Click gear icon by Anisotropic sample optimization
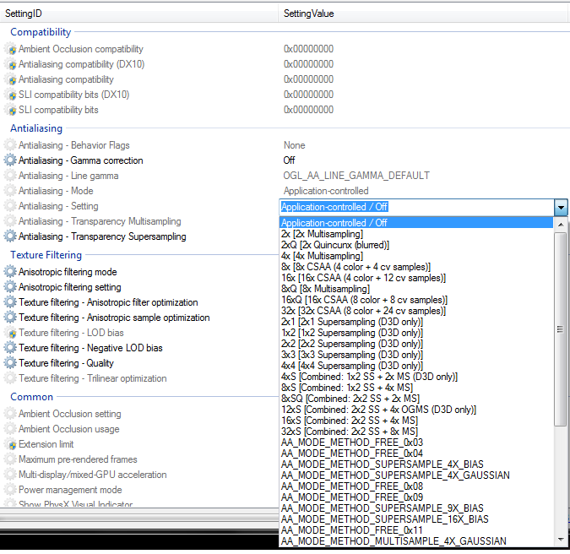This screenshot has height=554, width=570. pyautogui.click(x=10, y=318)
